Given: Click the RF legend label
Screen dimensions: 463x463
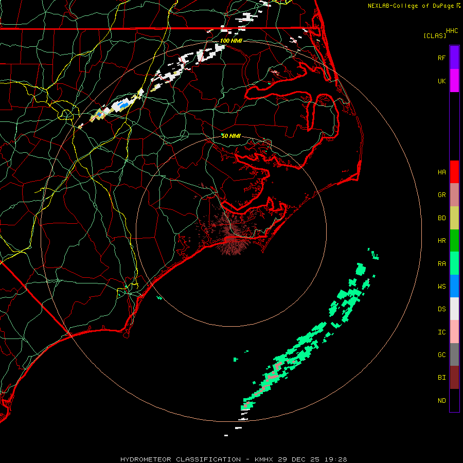Looking at the screenshot, I should pos(441,58).
